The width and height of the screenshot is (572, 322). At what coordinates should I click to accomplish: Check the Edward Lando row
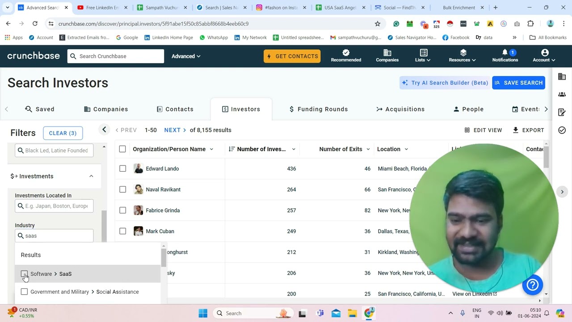122,169
